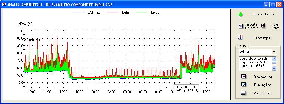This screenshot has height=104, width=284.
Task: Click the 12:00 time axis label
Action: tap(32, 92)
